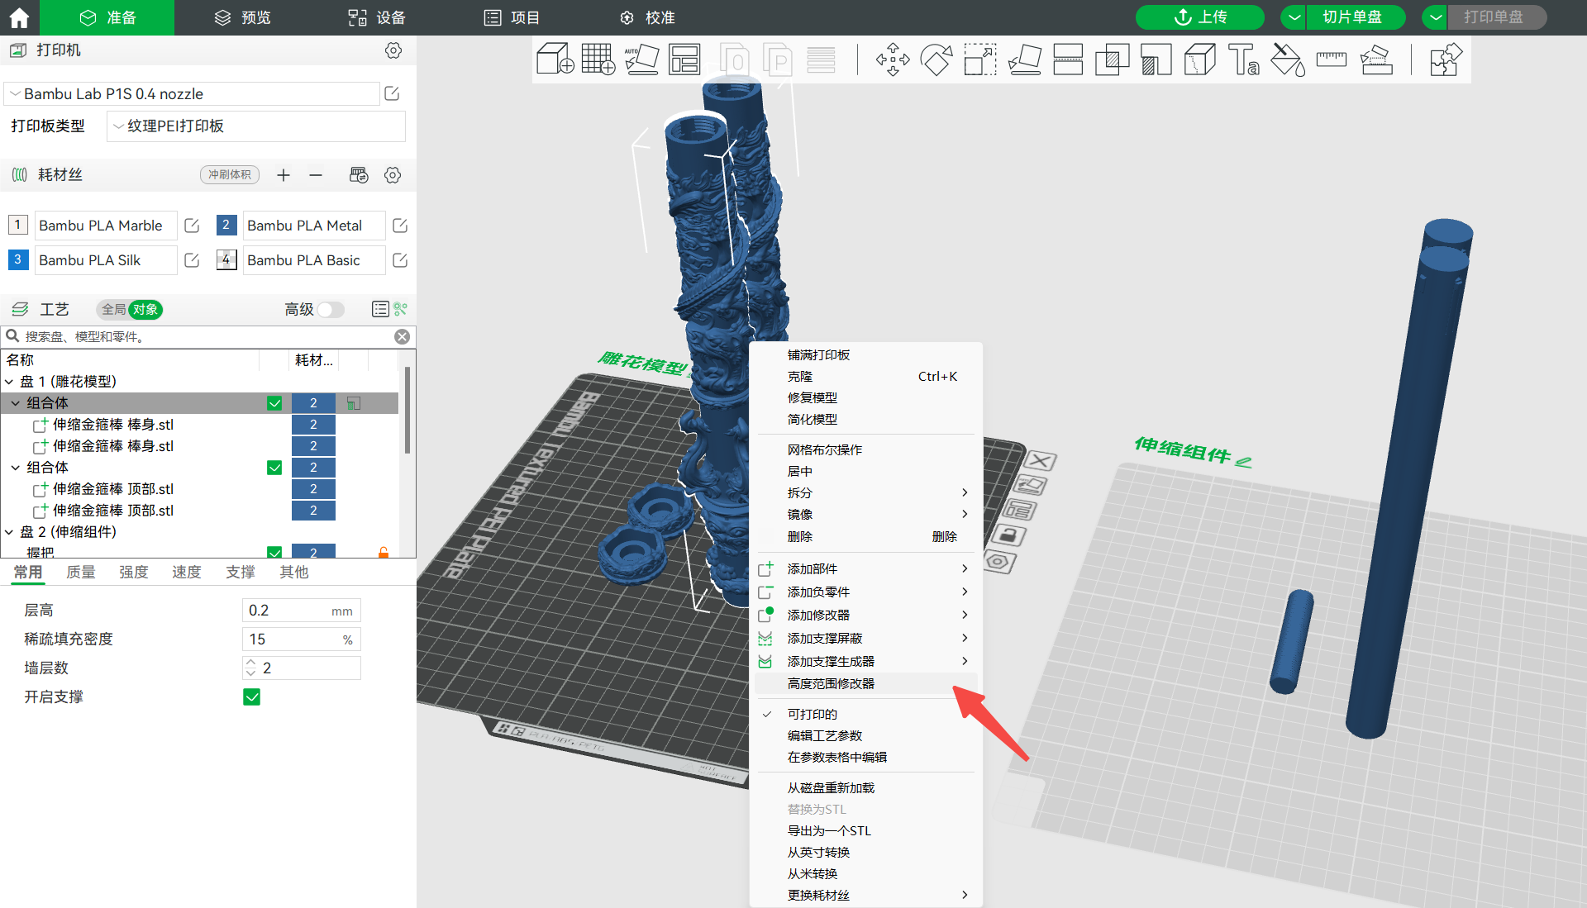Switch process scope to 对象

[145, 309]
